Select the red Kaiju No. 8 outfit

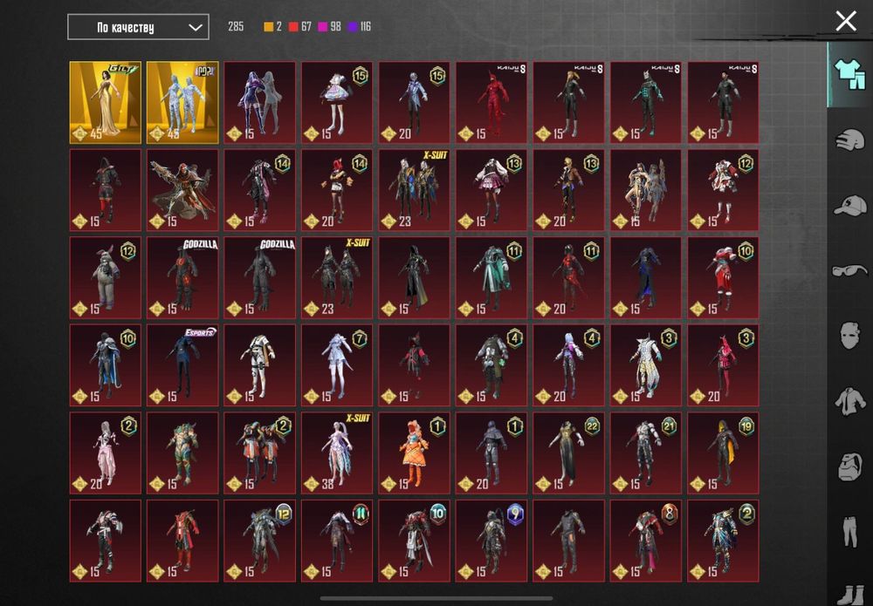491,103
